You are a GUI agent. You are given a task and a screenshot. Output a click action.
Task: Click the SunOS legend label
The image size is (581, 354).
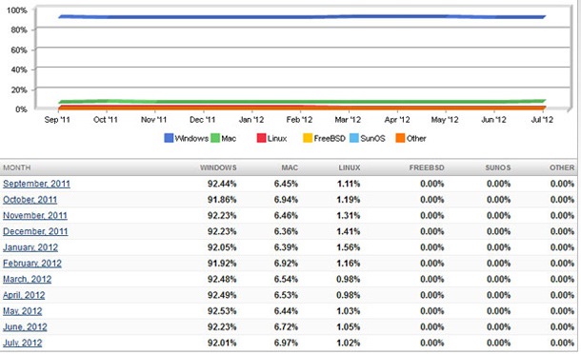click(372, 138)
